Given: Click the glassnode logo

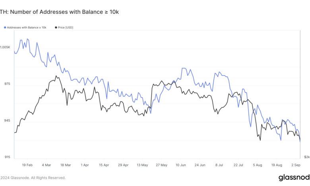Looking at the screenshot, I should 294,177.
